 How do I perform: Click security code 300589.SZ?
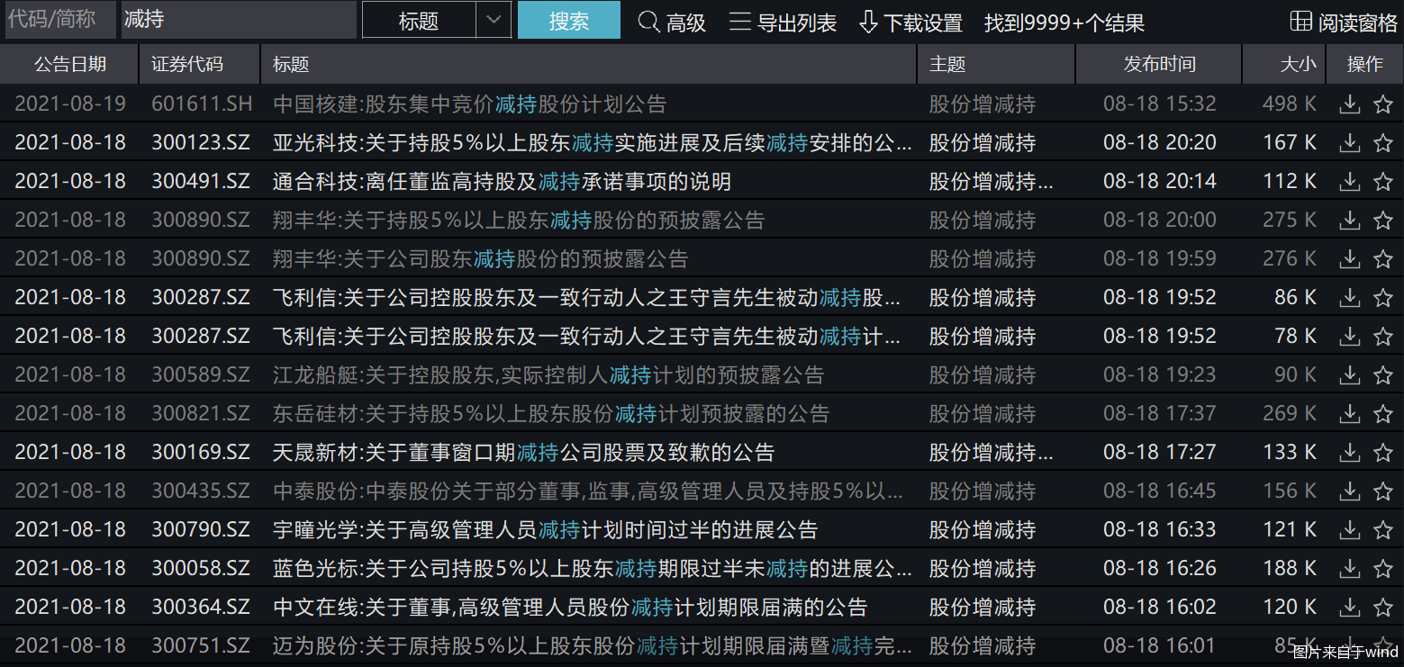(x=200, y=375)
